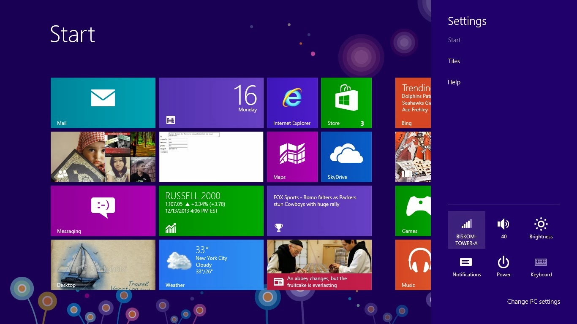Launch Internet Explorer tile
The image size is (577, 324).
click(x=292, y=103)
